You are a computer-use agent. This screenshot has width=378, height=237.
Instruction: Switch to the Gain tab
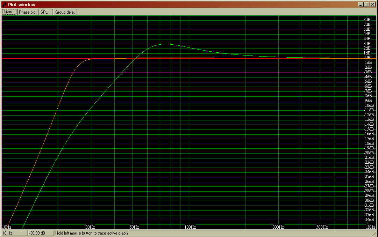(8, 12)
